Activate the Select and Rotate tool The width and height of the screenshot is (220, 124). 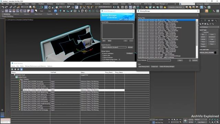[49, 7]
